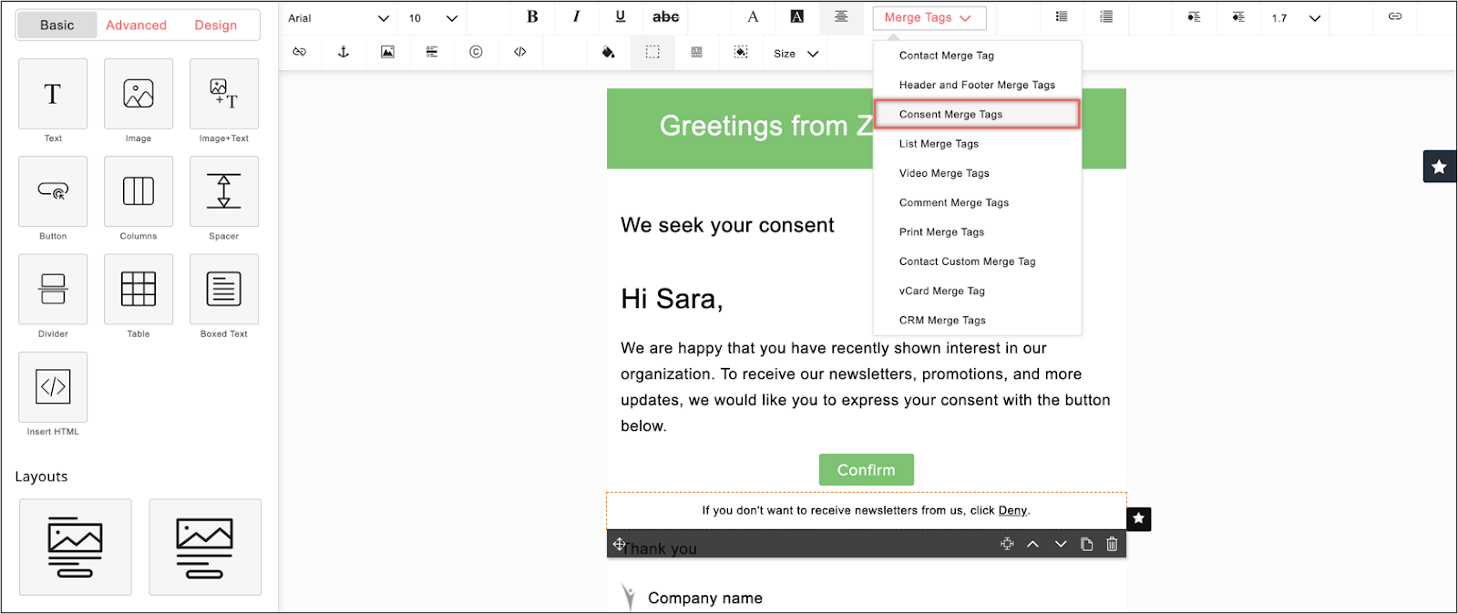
Task: Click the green Confirm button
Action: (866, 470)
